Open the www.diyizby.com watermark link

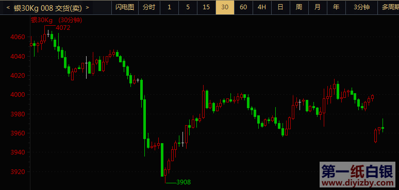[x=358, y=183]
